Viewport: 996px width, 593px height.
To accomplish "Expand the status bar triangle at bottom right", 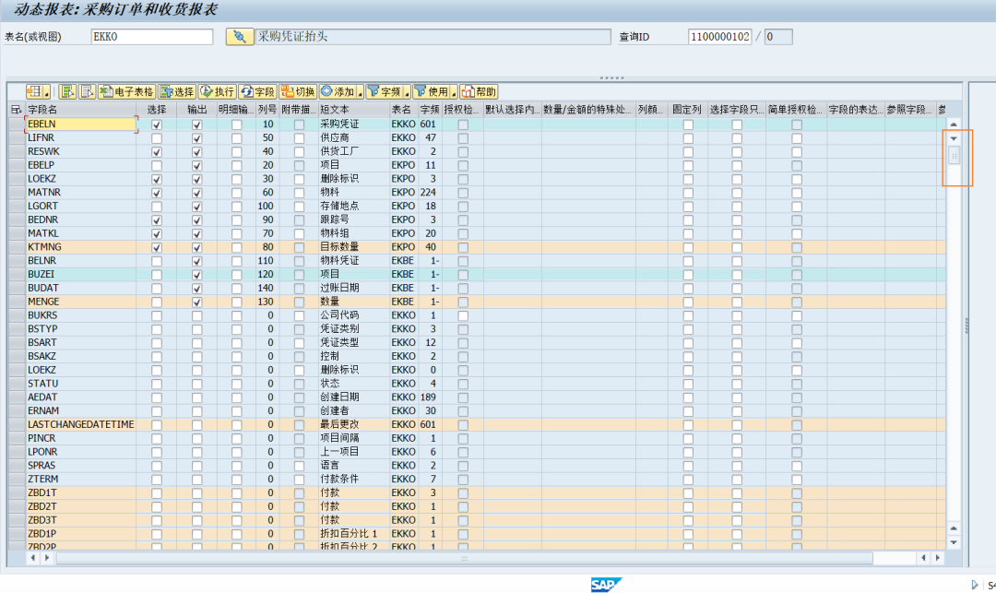I will 975,585.
